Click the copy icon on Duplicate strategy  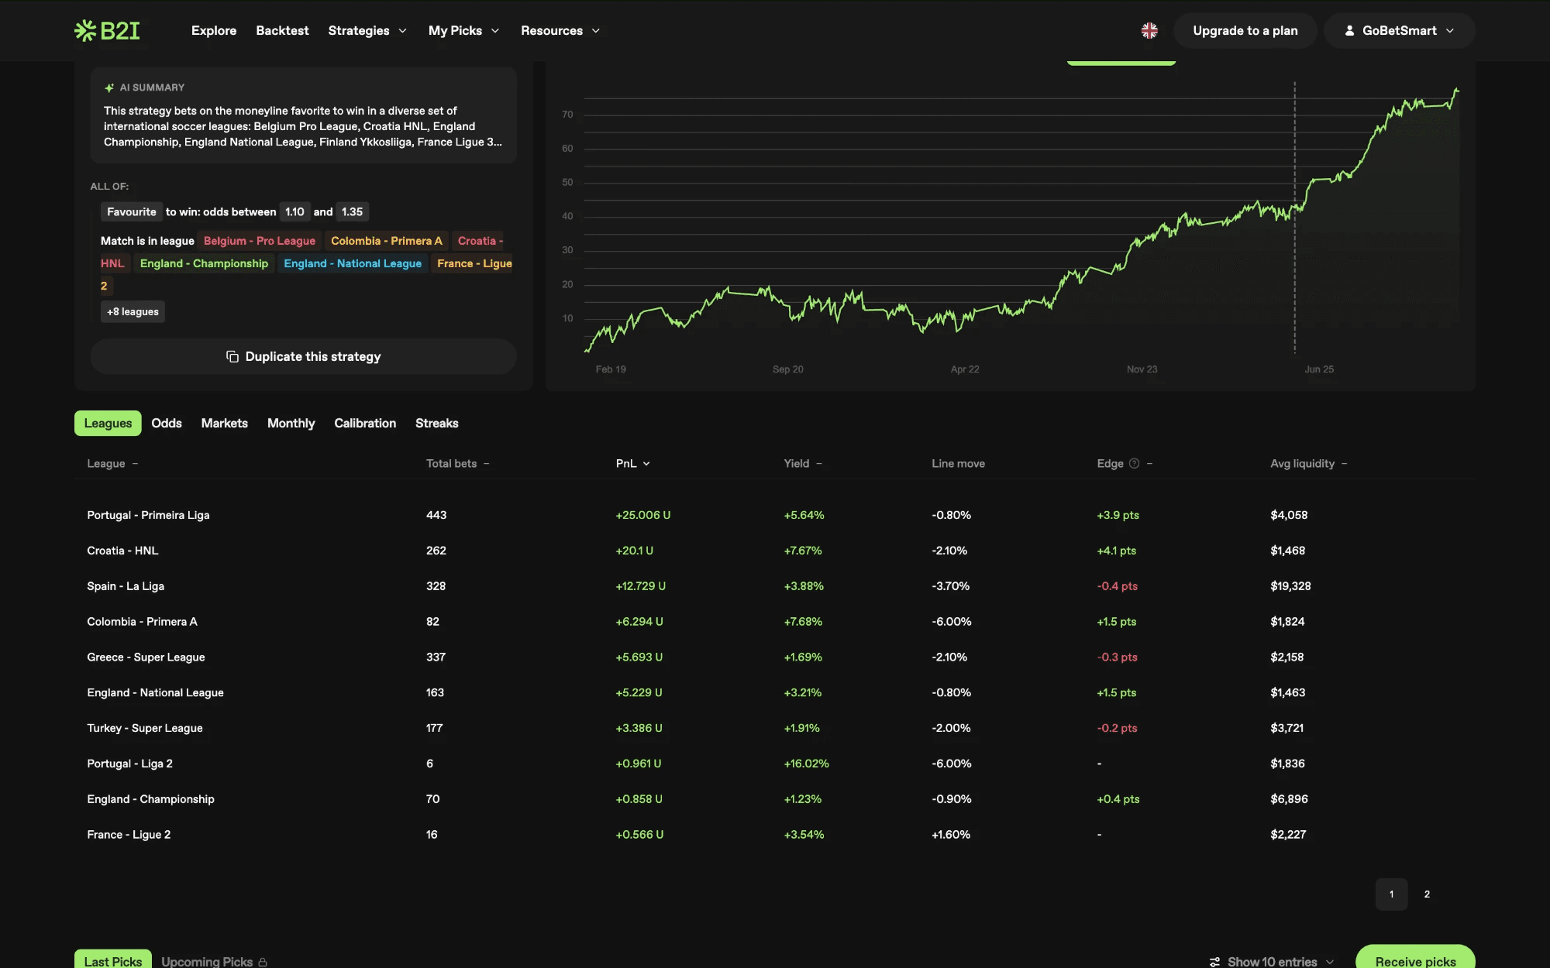click(x=232, y=356)
